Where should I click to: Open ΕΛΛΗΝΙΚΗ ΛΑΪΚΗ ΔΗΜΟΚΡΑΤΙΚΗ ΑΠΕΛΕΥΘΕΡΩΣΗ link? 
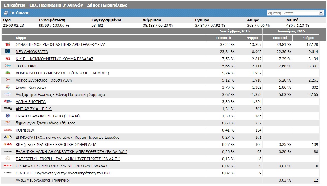click(x=71, y=152)
